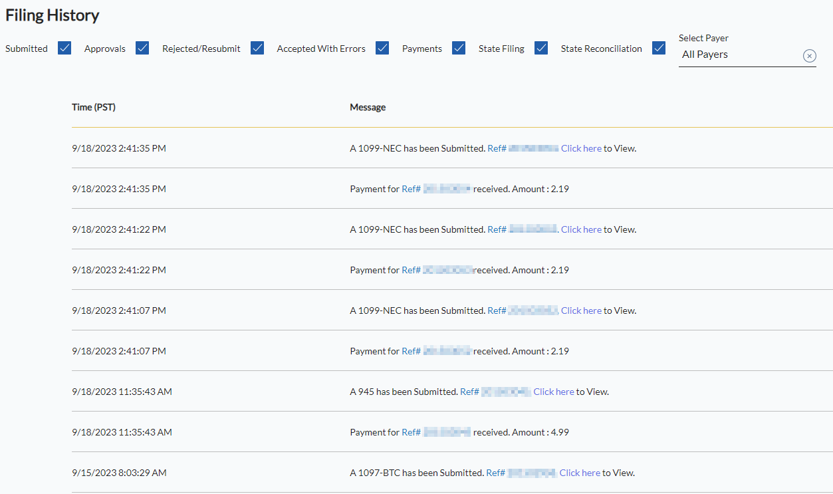This screenshot has width=833, height=494.
Task: Open Ref# for the 4.99 payment
Action: tap(411, 432)
